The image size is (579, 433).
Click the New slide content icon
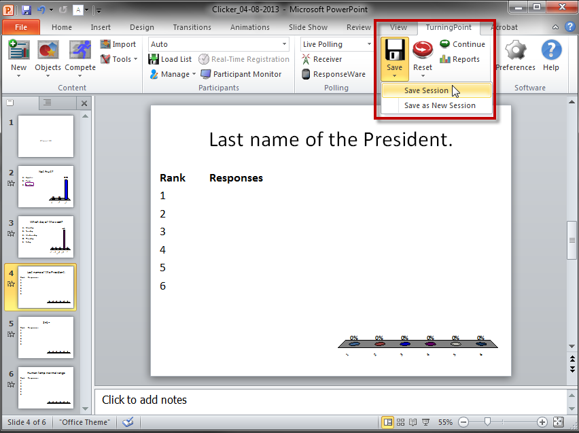click(19, 50)
